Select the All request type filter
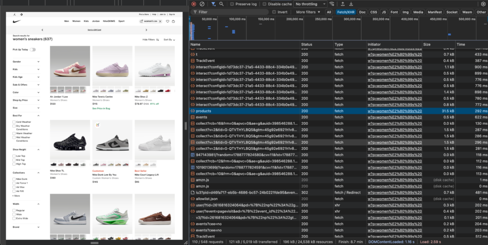 coord(329,12)
